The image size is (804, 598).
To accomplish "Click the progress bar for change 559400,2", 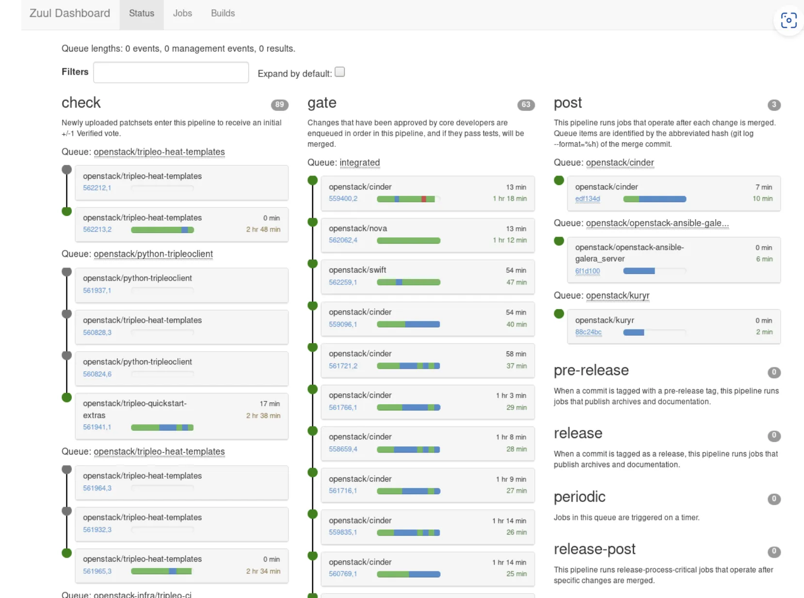I will [408, 199].
